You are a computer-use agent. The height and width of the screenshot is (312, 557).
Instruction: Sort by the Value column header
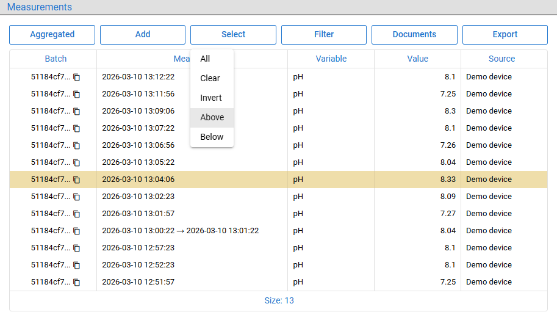pos(418,59)
